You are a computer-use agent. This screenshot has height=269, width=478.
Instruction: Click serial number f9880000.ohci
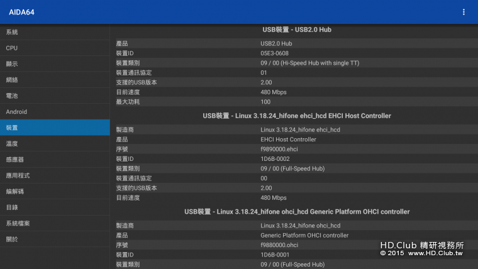[279, 245]
